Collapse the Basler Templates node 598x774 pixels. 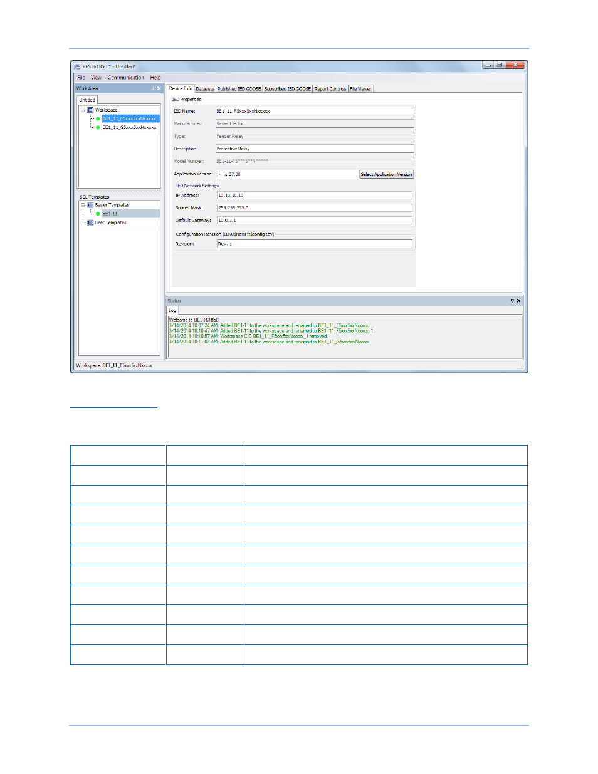[x=83, y=205]
